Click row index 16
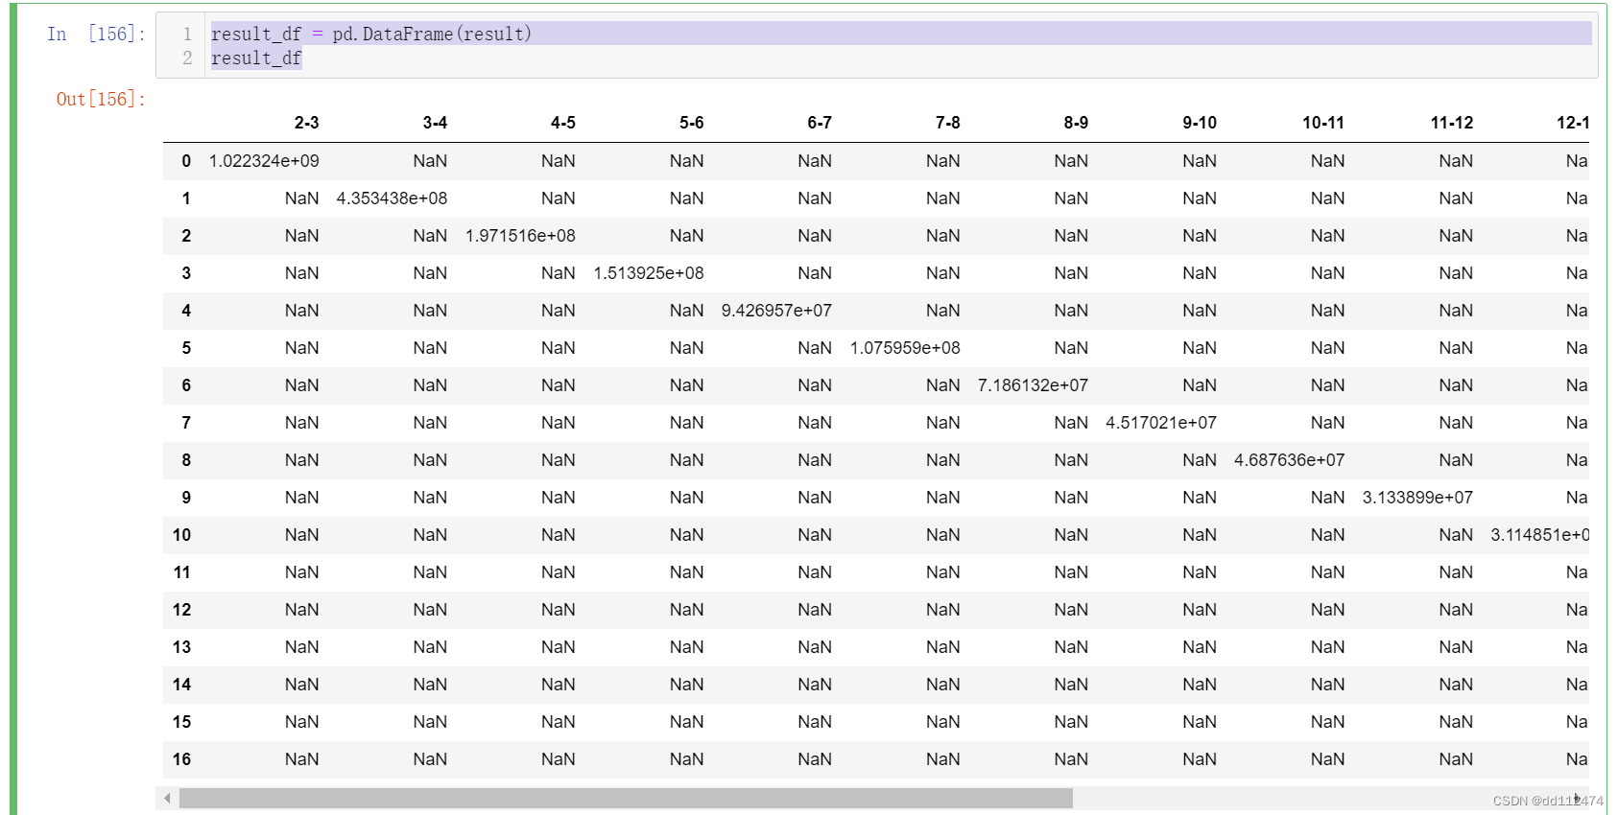This screenshot has width=1618, height=815. 182,759
